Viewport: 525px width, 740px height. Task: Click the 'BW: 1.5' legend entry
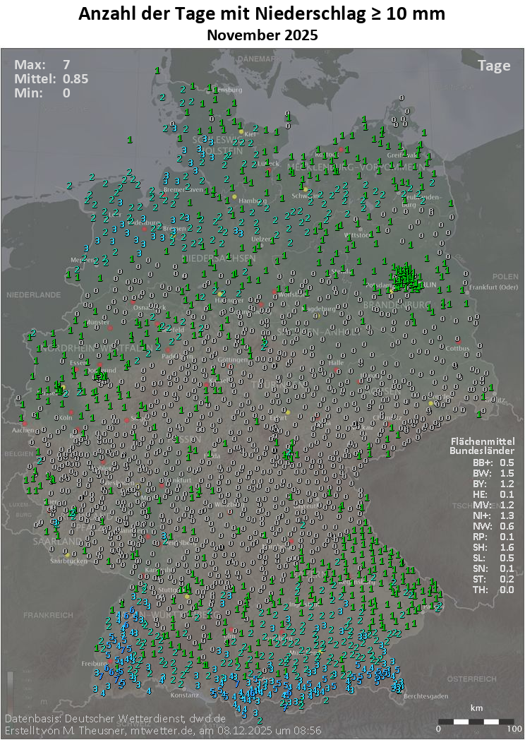click(483, 473)
